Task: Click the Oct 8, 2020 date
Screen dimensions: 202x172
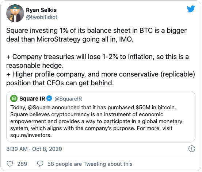Action: pos(47,149)
